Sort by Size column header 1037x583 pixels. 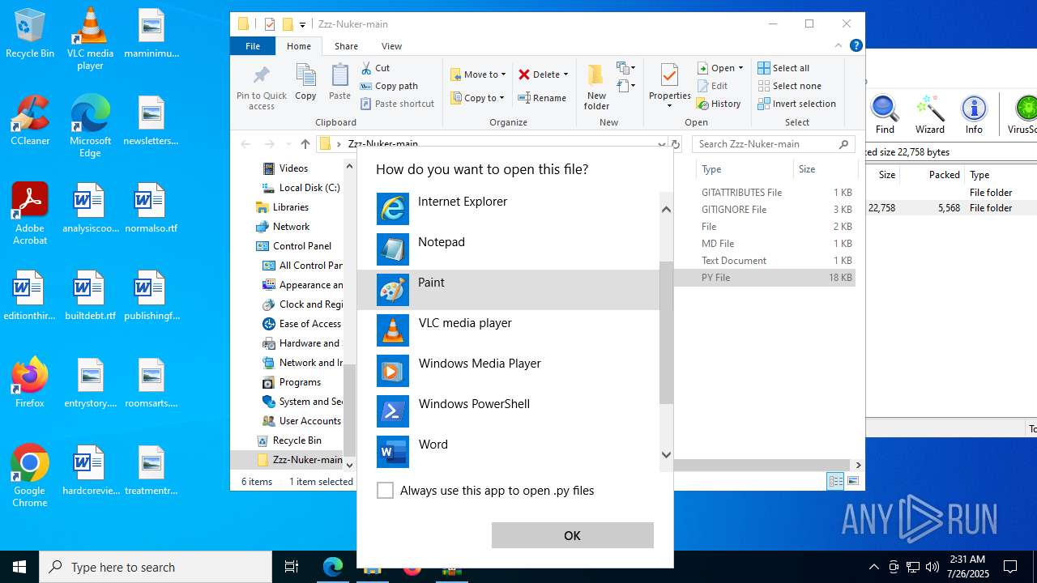click(x=824, y=169)
